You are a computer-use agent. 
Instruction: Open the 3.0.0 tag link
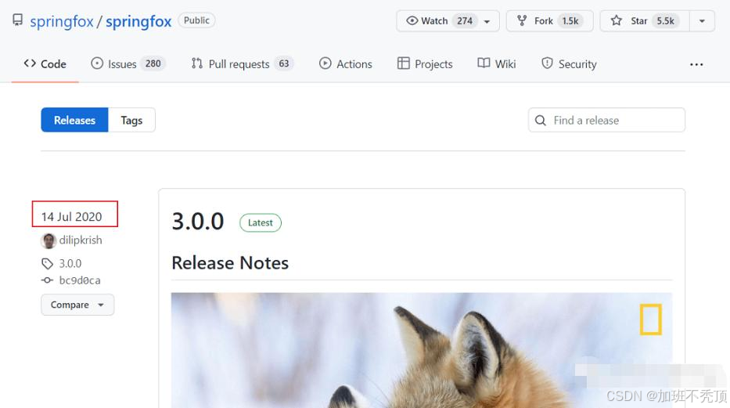tap(70, 264)
